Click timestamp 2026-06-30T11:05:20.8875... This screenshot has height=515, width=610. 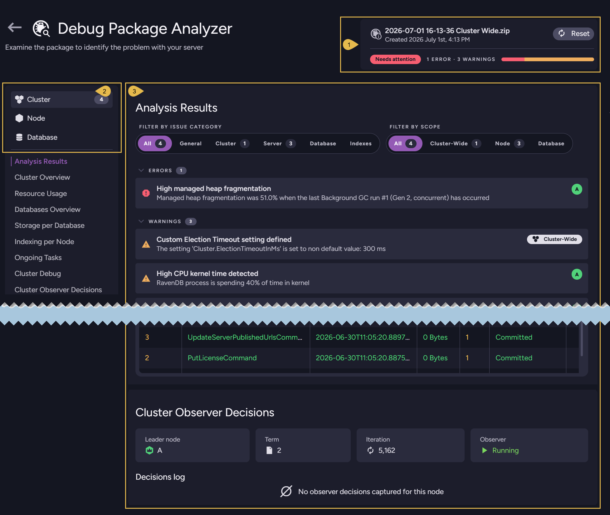point(363,358)
